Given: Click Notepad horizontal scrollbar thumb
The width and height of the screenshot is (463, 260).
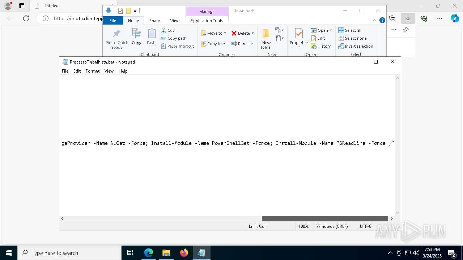Looking at the screenshot, I should 325,218.
